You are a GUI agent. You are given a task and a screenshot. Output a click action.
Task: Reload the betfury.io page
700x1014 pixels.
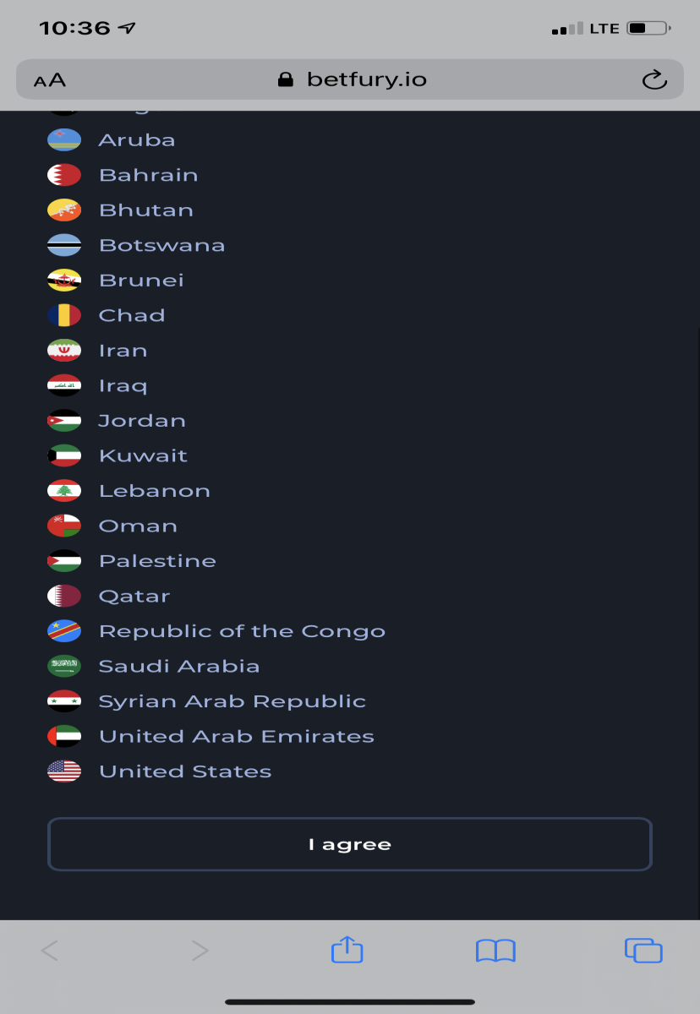(654, 80)
